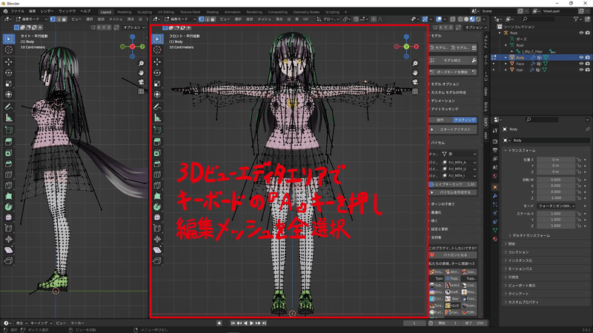Expand Body object in the outliner
The width and height of the screenshot is (593, 333).
coord(506,58)
